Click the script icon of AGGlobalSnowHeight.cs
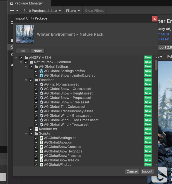The image size is (172, 184). click(x=41, y=151)
